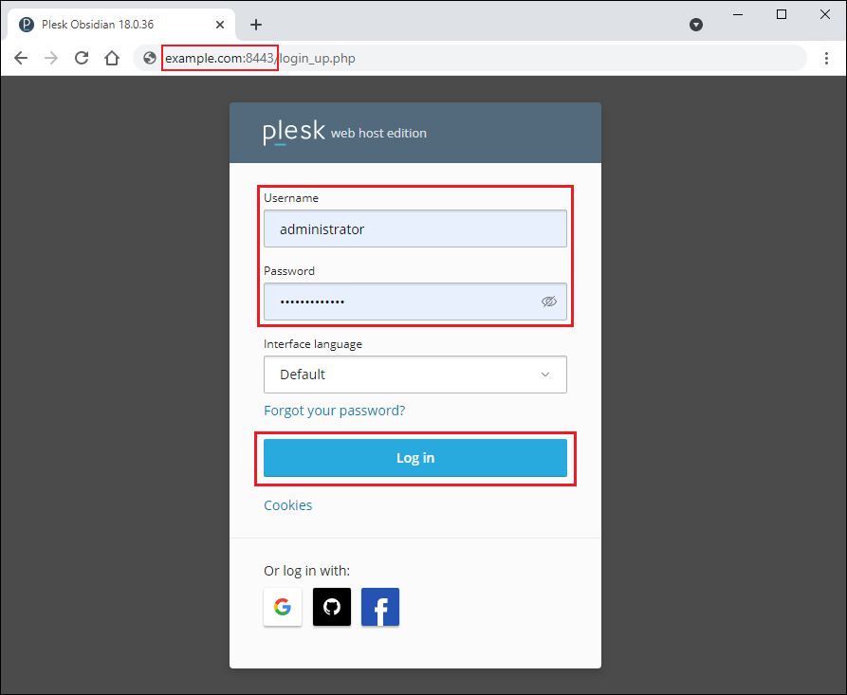Viewport: 847px width, 695px height.
Task: Open a new browser tab
Action: (256, 25)
